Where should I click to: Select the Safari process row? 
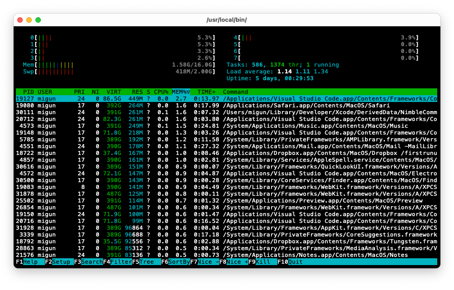tap(182, 105)
